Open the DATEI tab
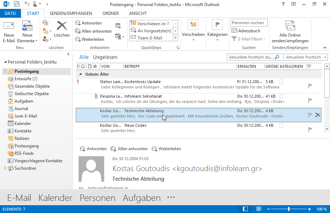The width and height of the screenshot is (330, 213). tap(10, 13)
